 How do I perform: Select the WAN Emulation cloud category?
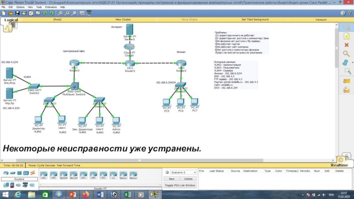point(19,185)
